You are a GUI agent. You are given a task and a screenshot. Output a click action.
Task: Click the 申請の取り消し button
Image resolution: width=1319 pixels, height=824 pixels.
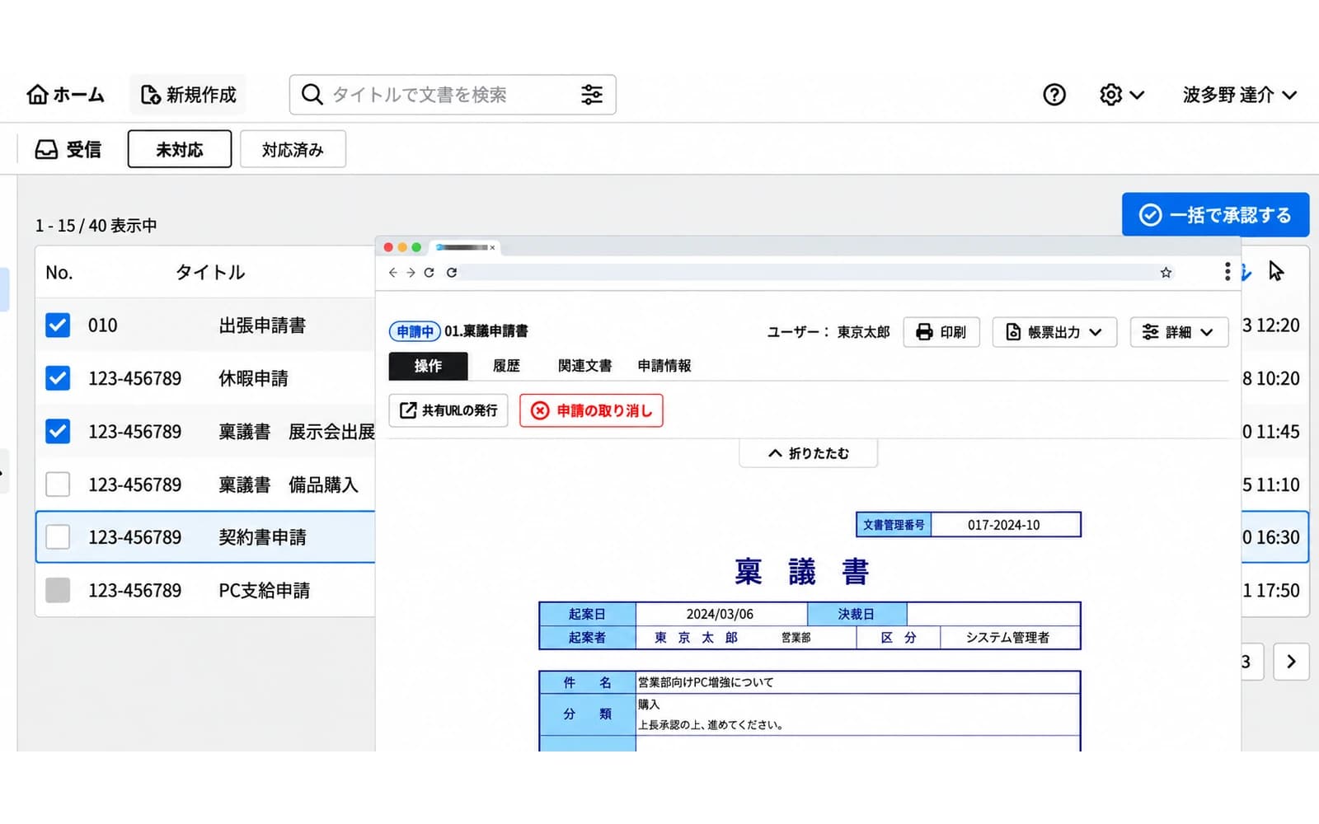click(x=591, y=410)
